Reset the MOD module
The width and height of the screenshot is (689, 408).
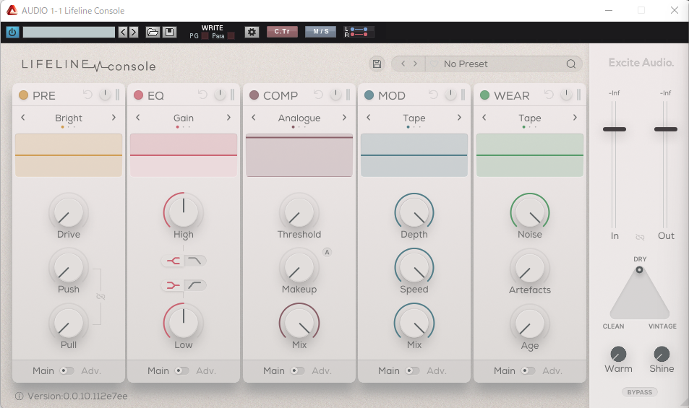click(433, 95)
